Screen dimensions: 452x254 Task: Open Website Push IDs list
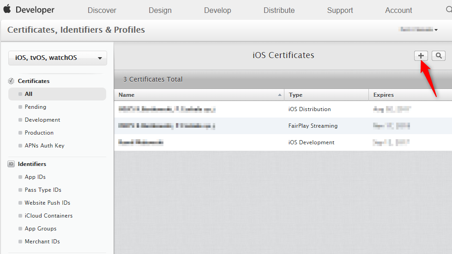pyautogui.click(x=48, y=203)
